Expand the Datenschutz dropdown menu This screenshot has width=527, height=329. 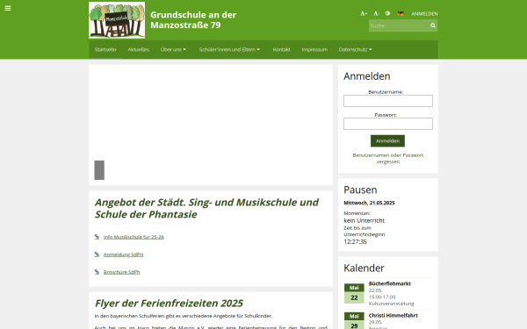[355, 49]
